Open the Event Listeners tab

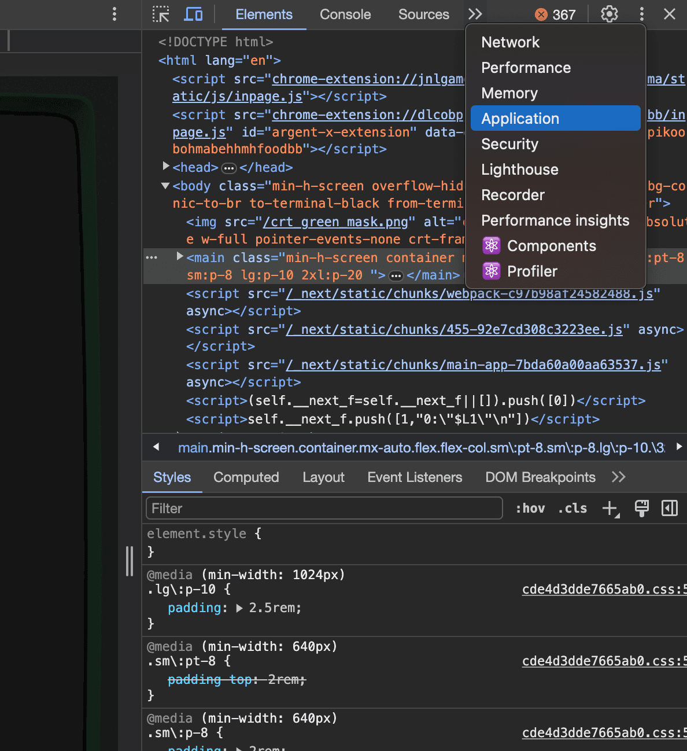pos(415,477)
